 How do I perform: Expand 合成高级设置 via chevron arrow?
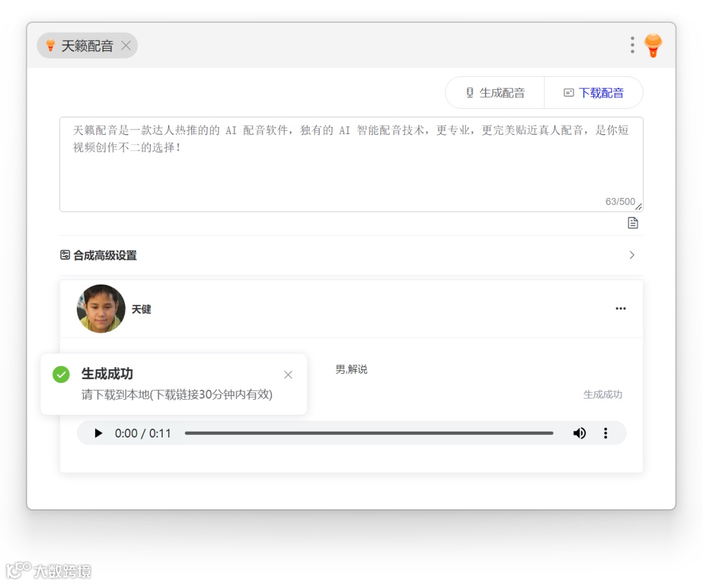(x=631, y=255)
